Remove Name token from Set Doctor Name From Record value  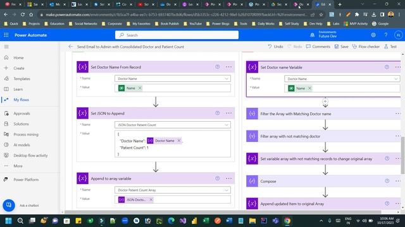coord(140,88)
